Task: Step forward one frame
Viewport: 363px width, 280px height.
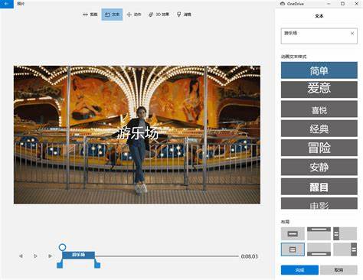Action: click(50, 256)
